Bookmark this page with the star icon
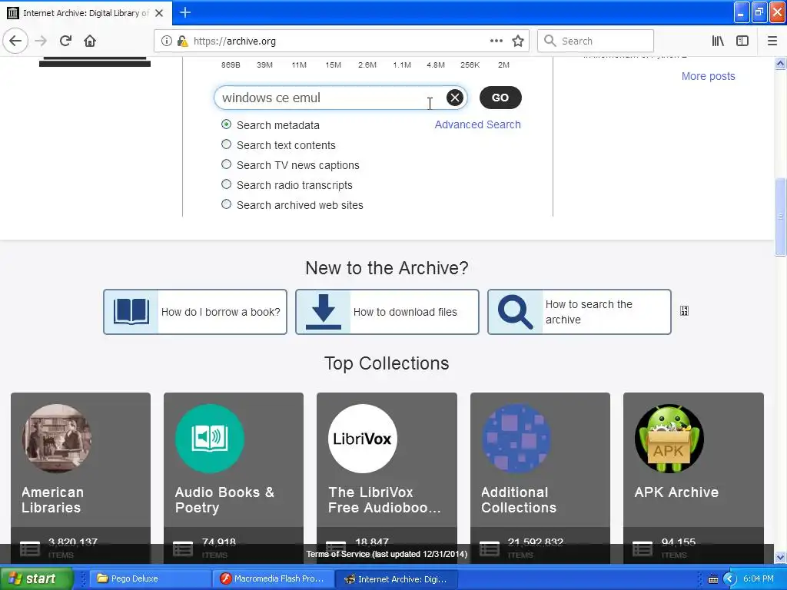This screenshot has width=787, height=590. [x=518, y=41]
